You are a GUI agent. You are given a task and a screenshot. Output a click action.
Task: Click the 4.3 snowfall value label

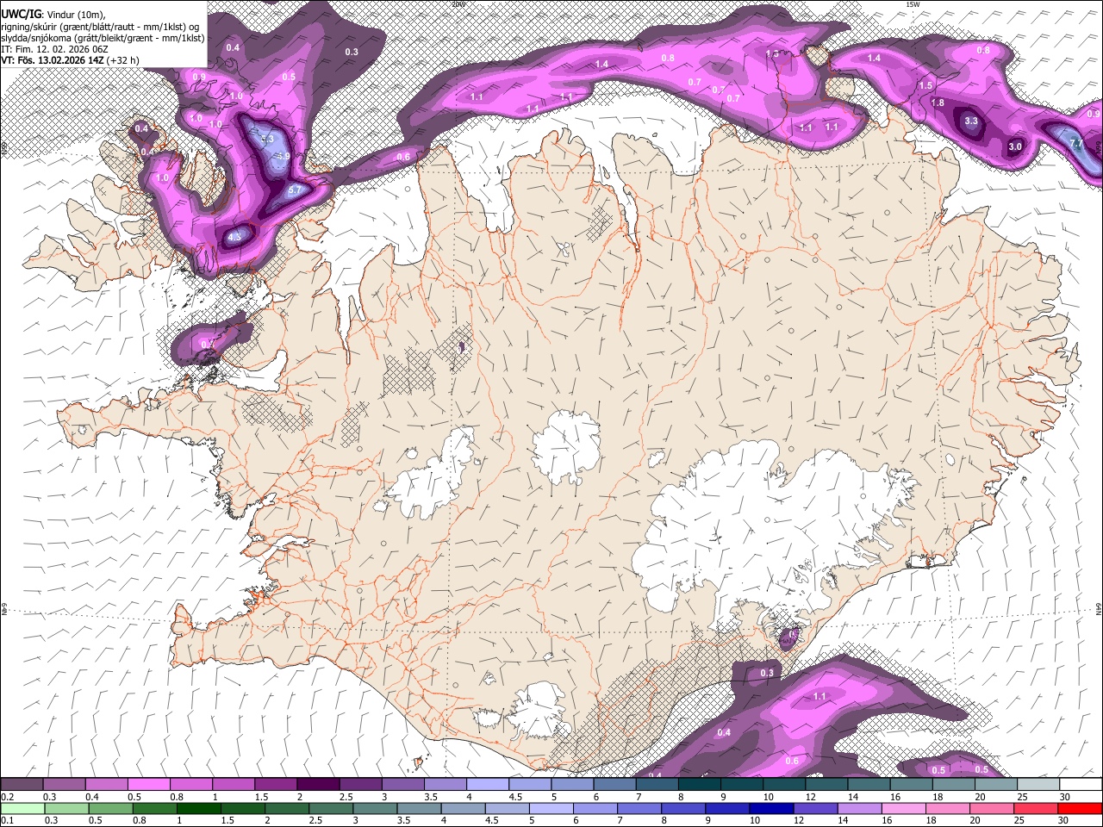pos(235,236)
